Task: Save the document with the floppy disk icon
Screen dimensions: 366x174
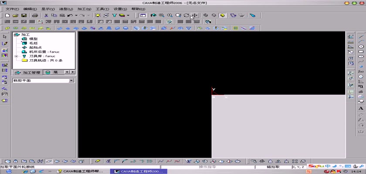Action: pos(24,15)
